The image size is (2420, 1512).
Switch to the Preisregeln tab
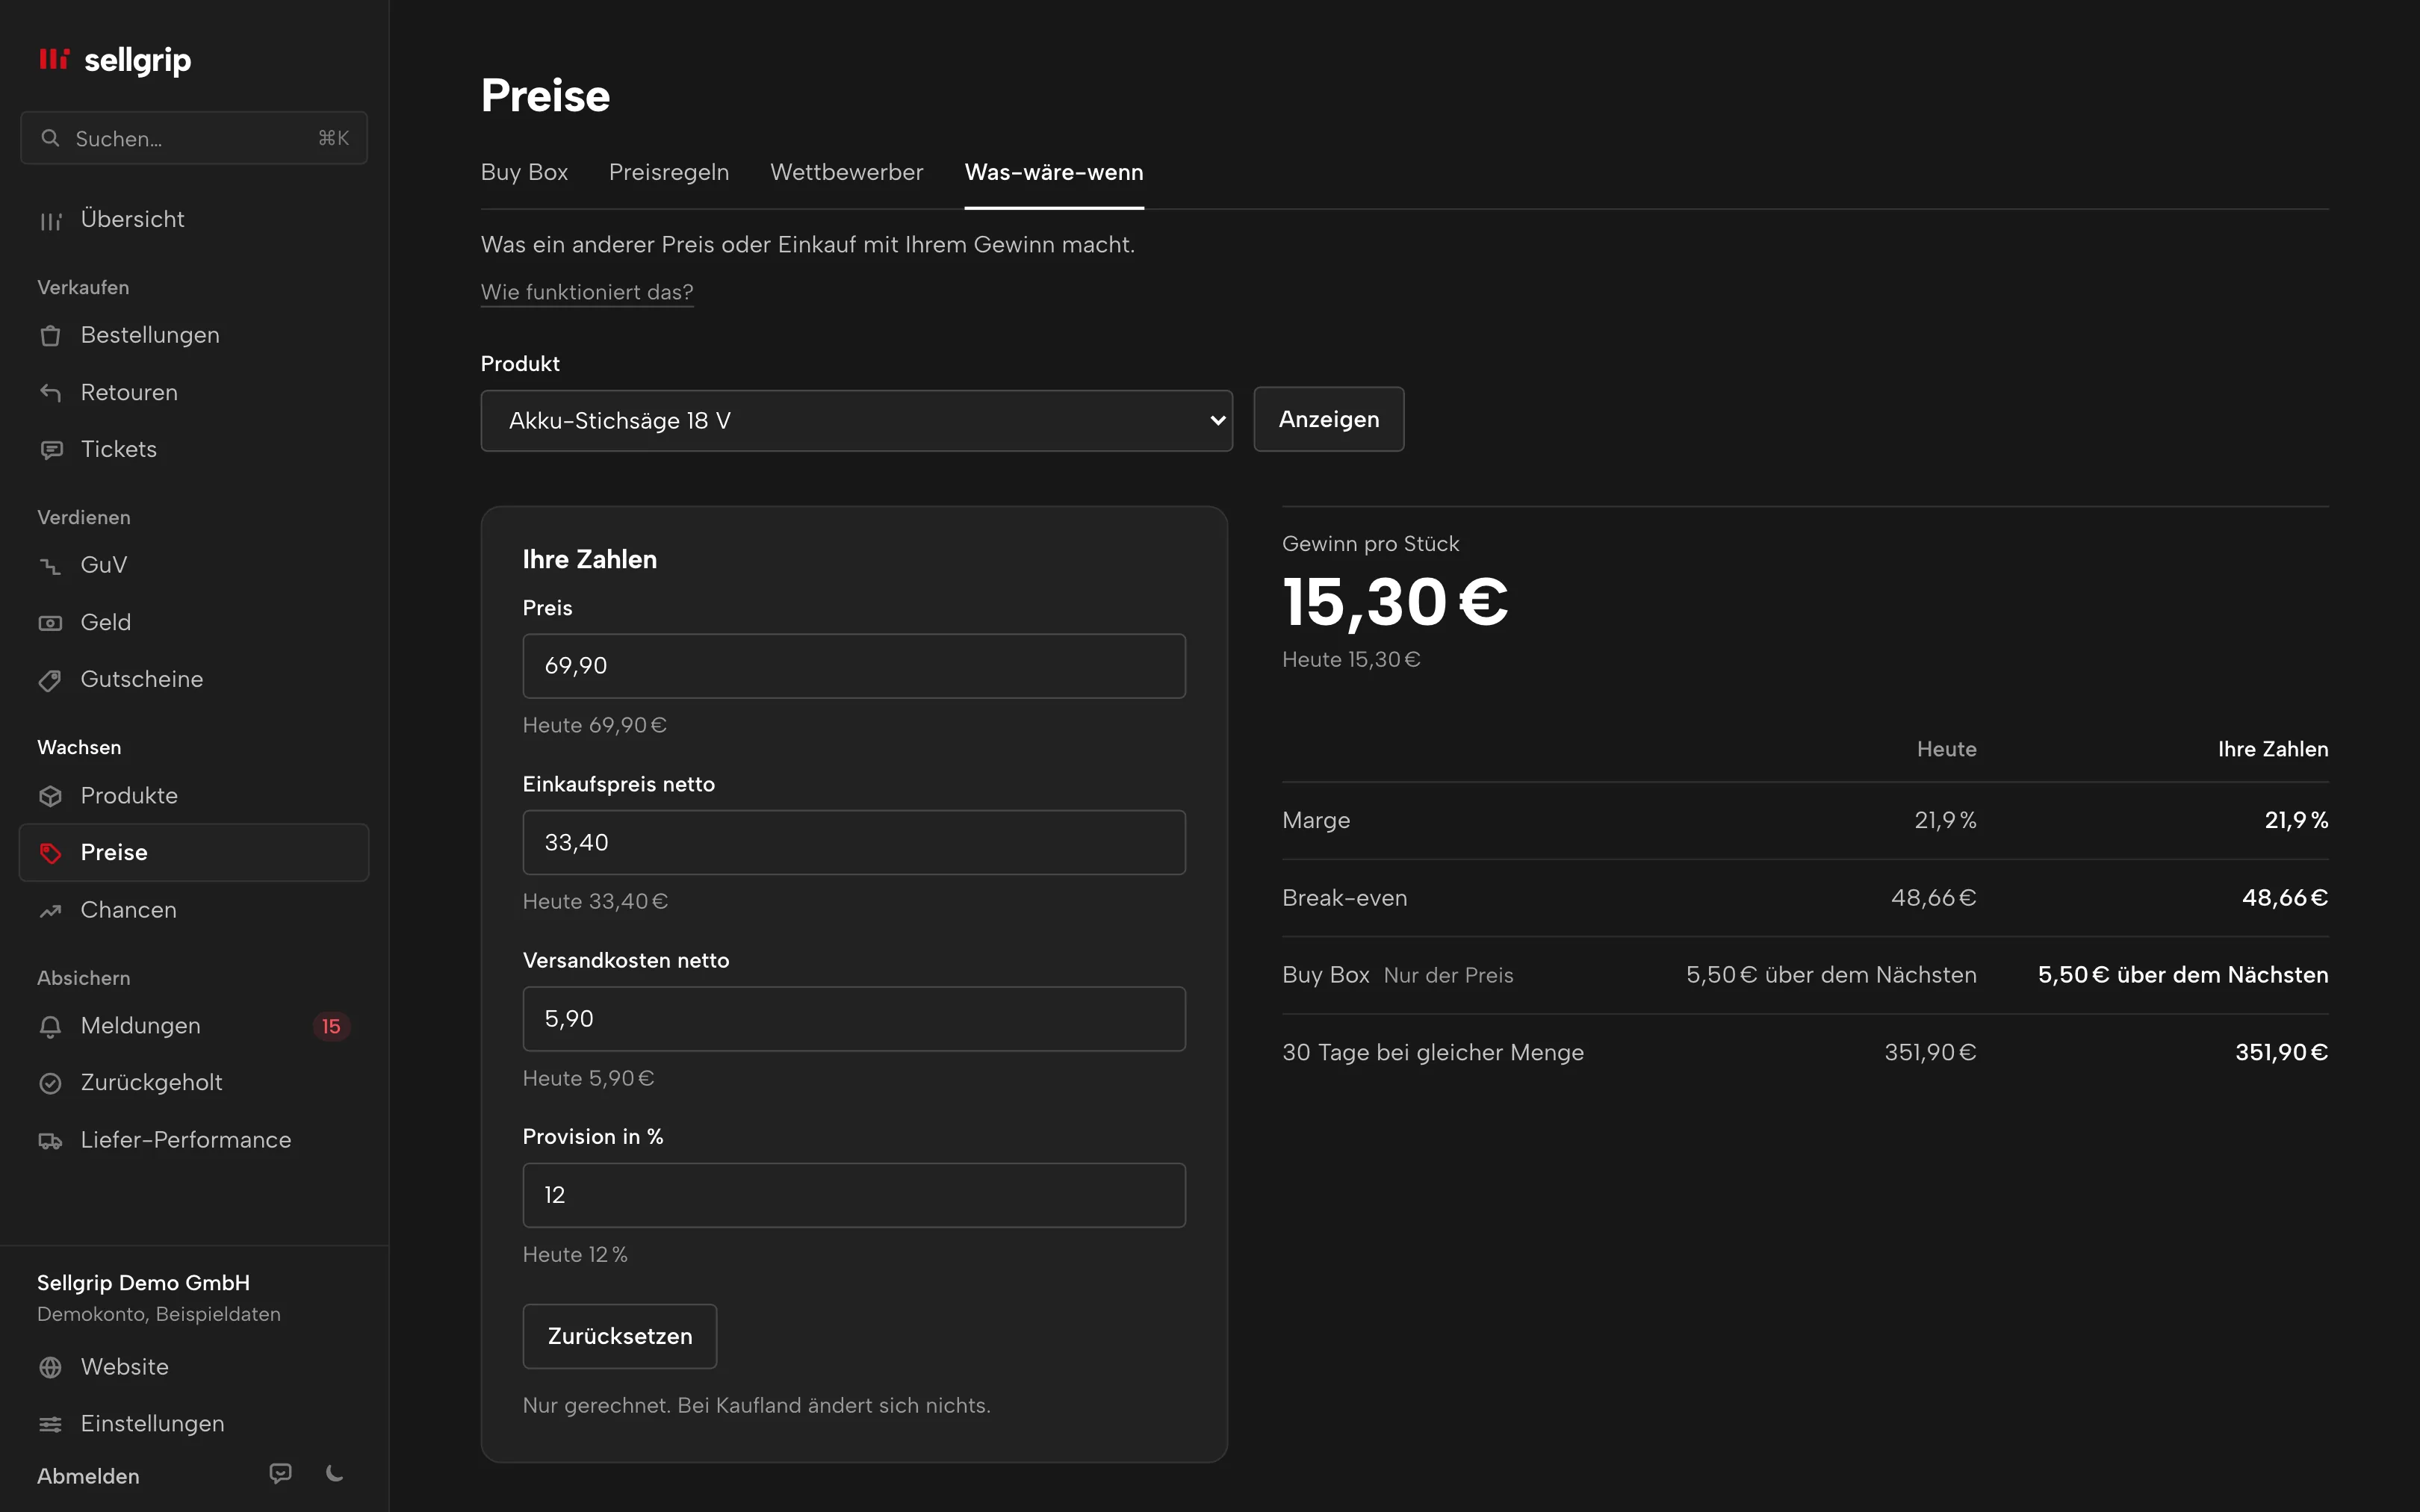669,172
